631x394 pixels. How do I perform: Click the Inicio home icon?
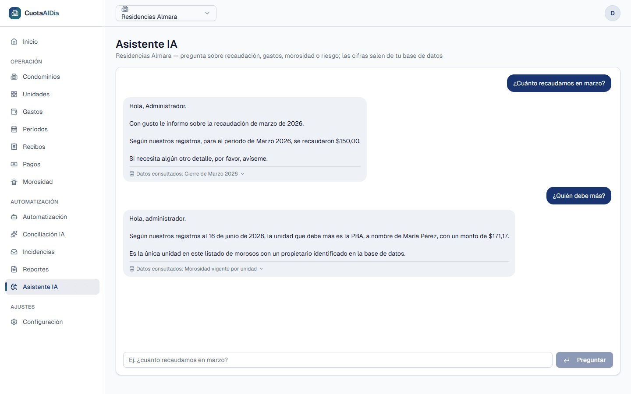(14, 42)
